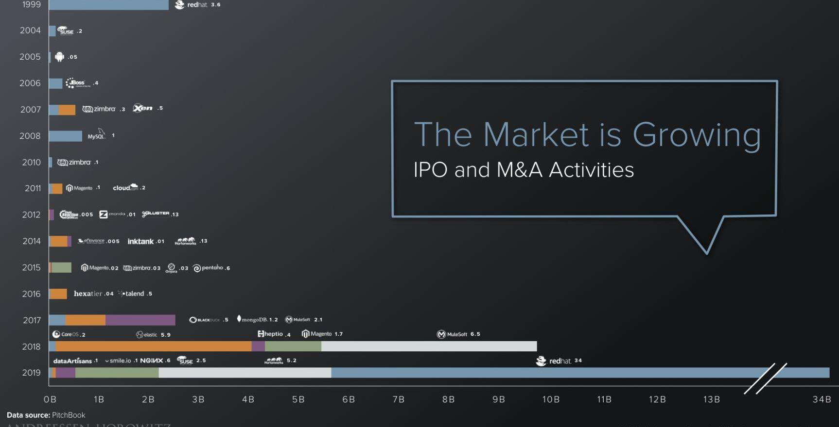The image size is (839, 427).
Task: Click the pentaho logo in 2015 row
Action: [208, 268]
